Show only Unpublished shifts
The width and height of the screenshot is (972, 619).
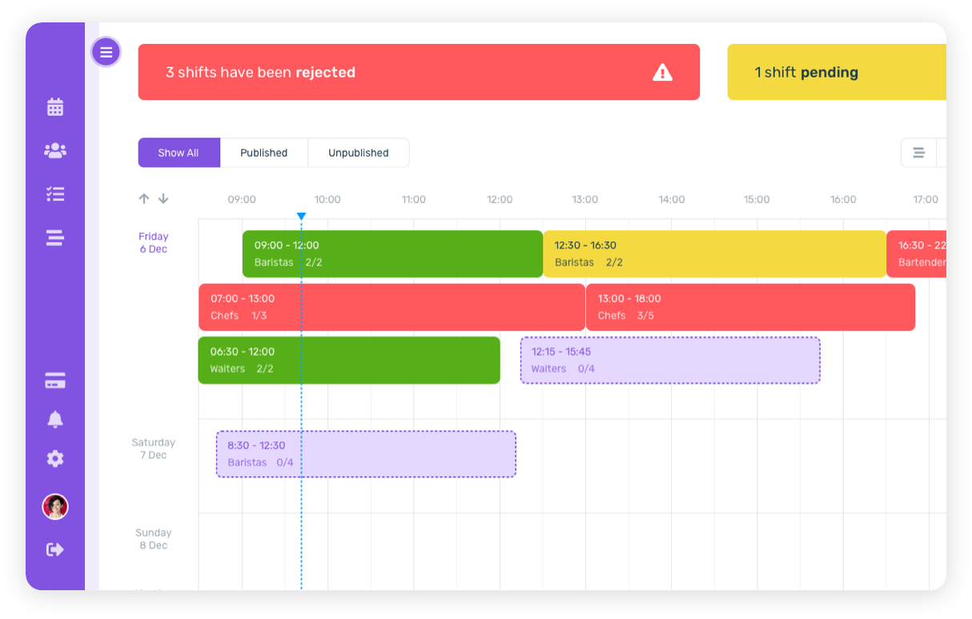[x=358, y=153]
